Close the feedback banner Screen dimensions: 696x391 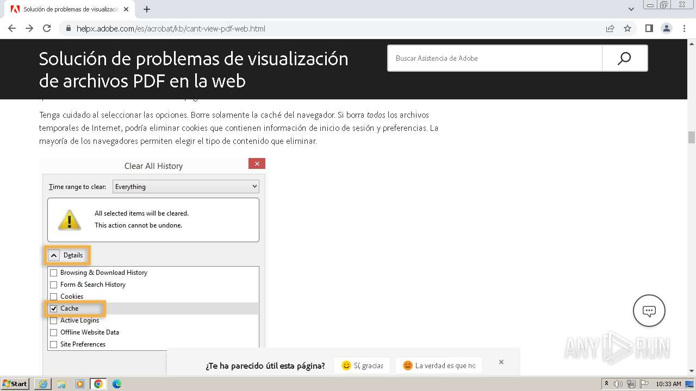(x=501, y=362)
